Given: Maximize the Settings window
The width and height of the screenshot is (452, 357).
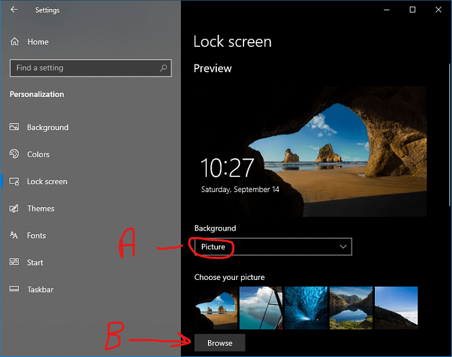Looking at the screenshot, I should [412, 10].
